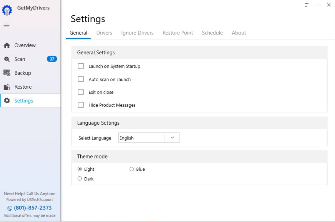Click the phone icon beside support number
Image resolution: width=335 pixels, height=222 pixels.
coord(10,208)
